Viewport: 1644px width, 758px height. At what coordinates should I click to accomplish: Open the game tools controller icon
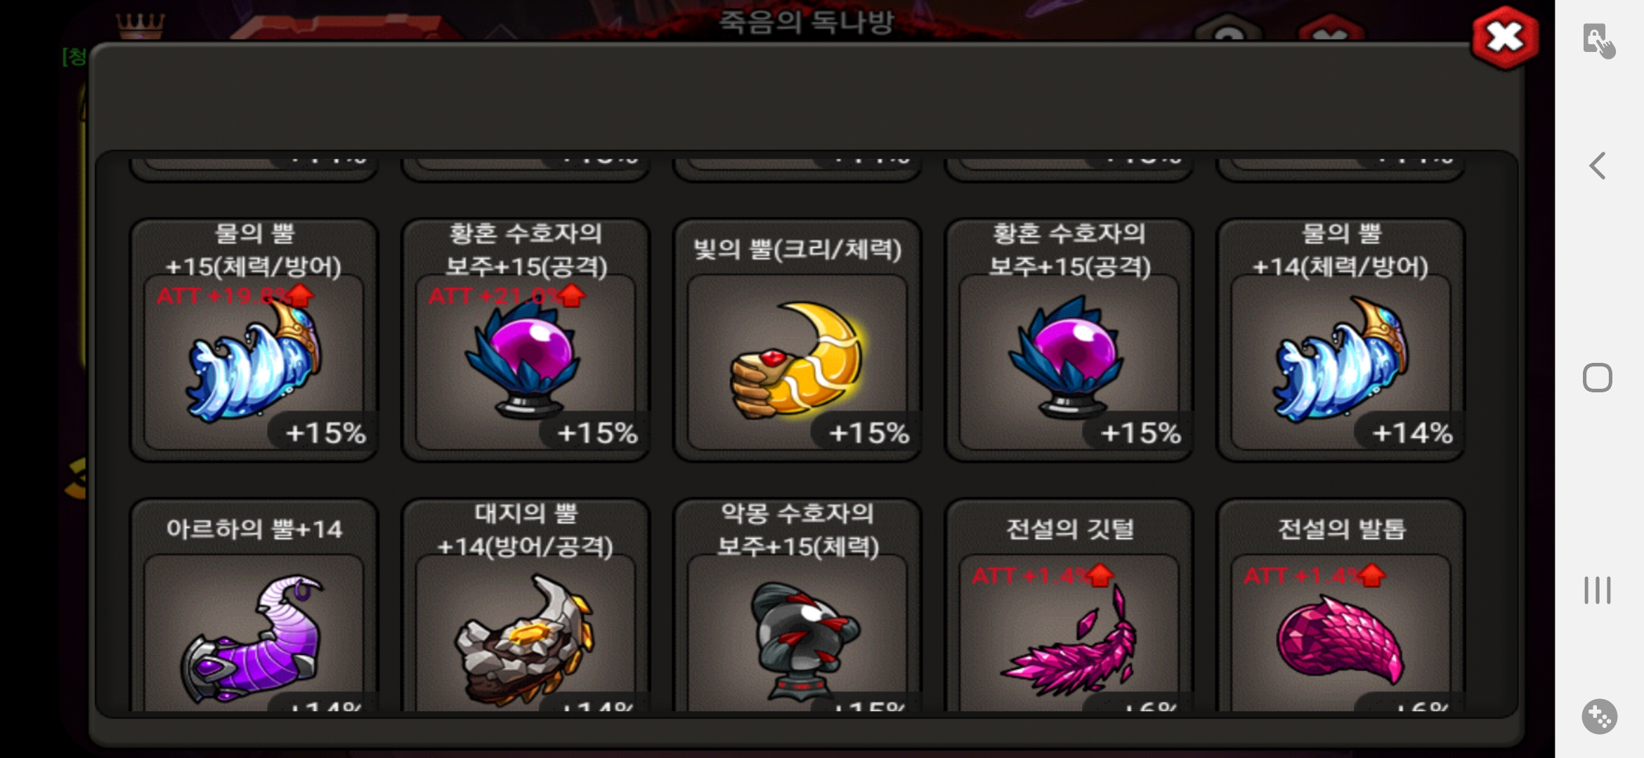pos(1599,717)
